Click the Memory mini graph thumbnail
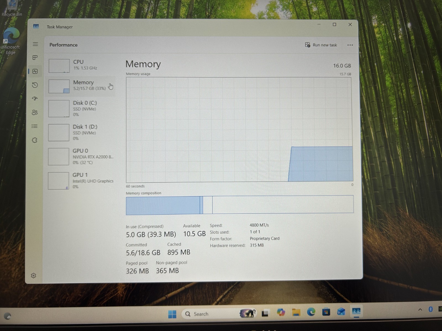442x331 pixels. tap(59, 86)
